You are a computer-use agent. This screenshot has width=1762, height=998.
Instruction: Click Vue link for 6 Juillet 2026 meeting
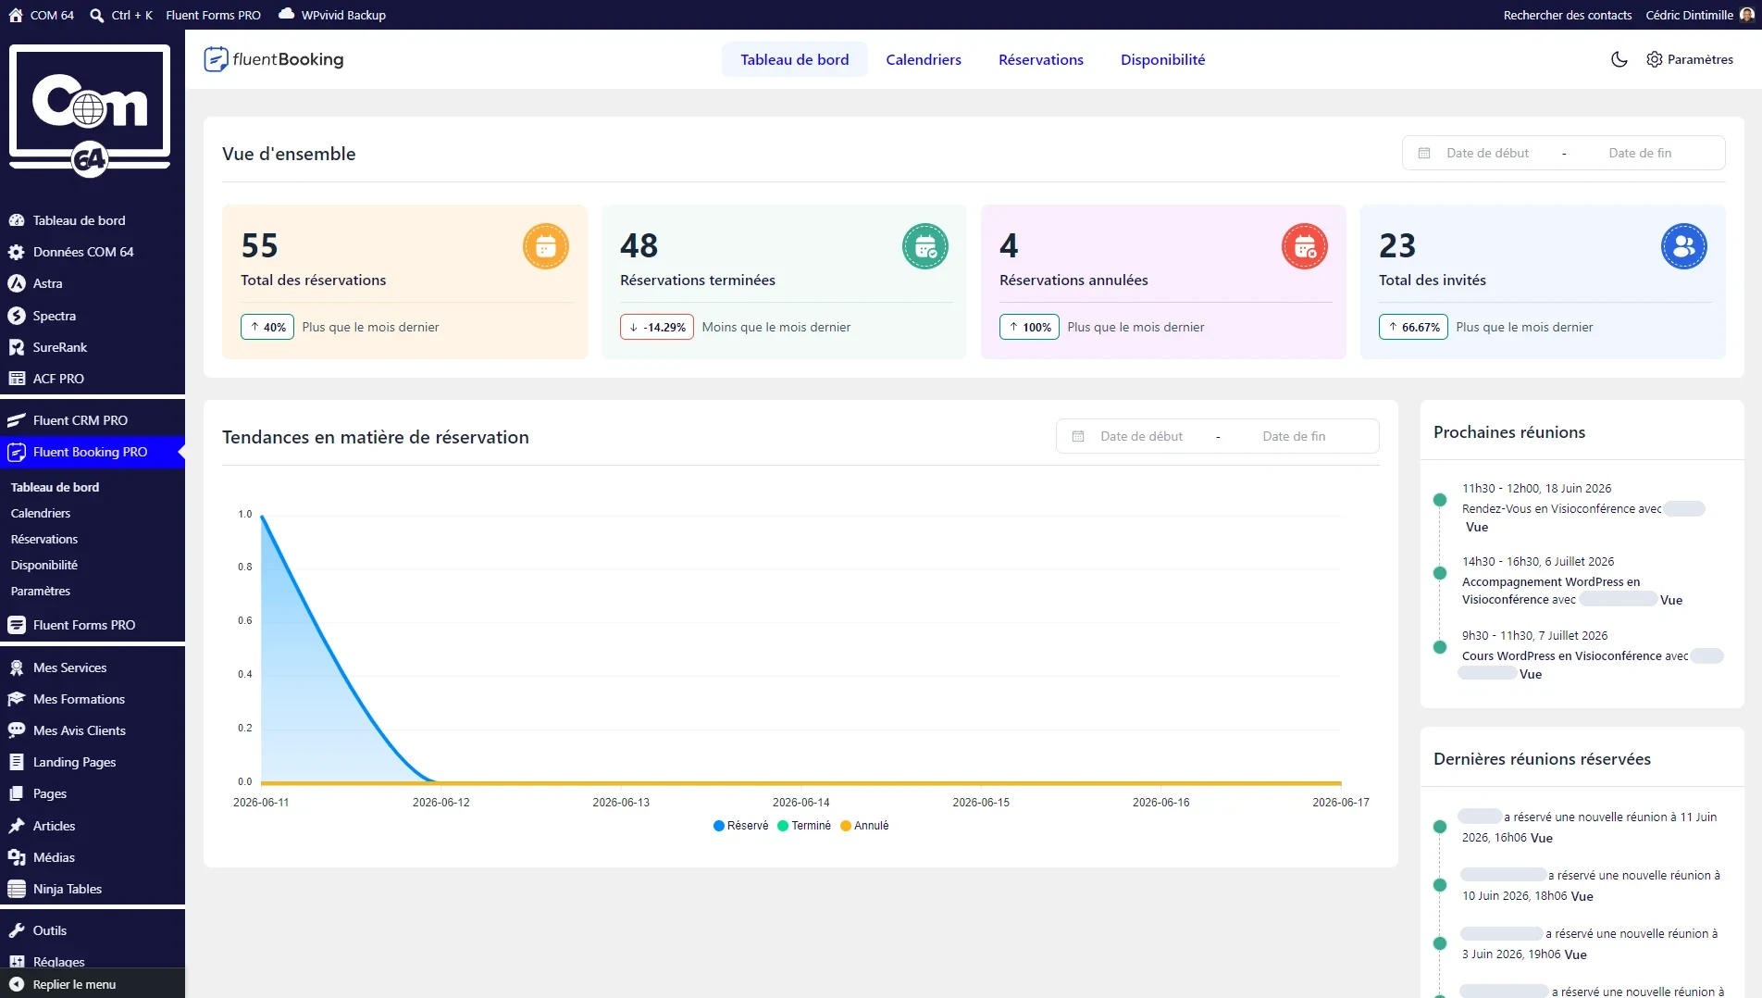1671,600
